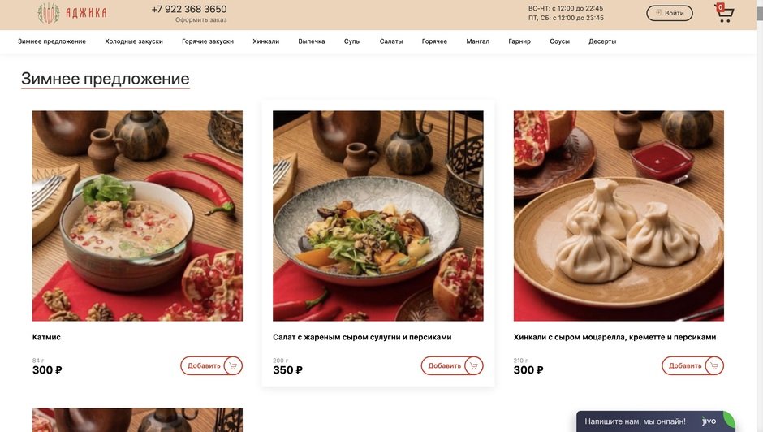Select the Десерты menu item
The image size is (763, 432).
602,41
